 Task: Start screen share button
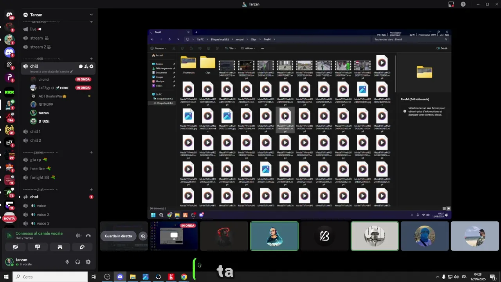tap(38, 247)
